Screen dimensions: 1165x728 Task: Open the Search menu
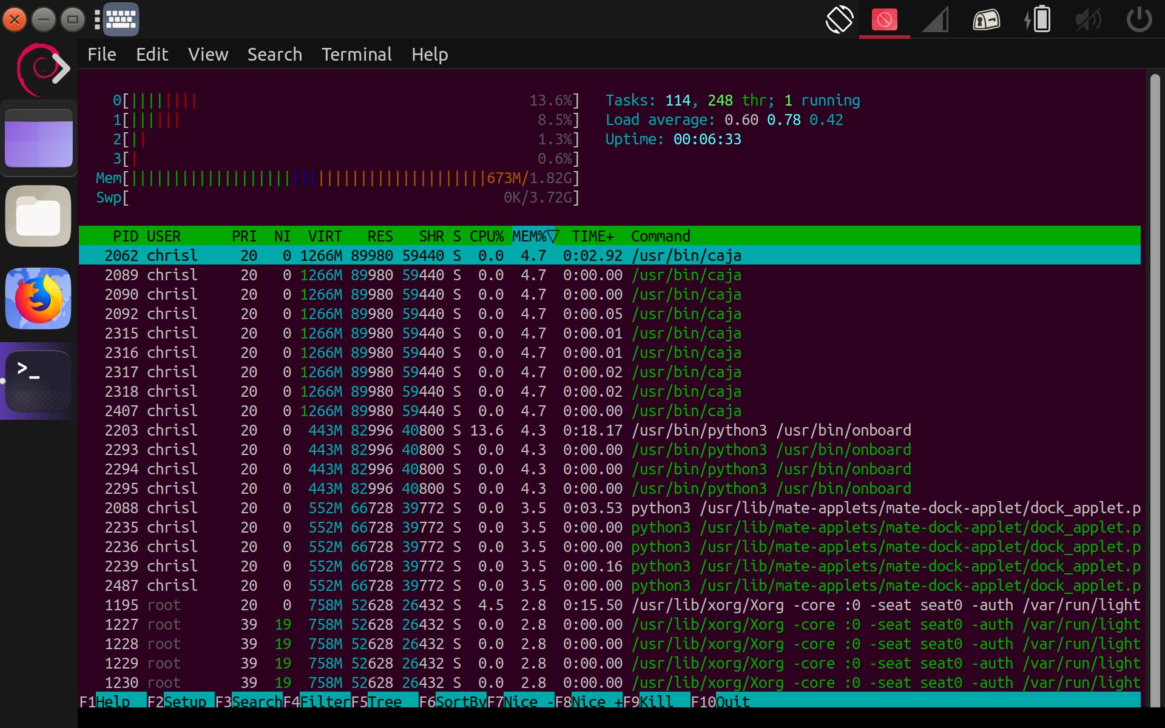(x=274, y=55)
